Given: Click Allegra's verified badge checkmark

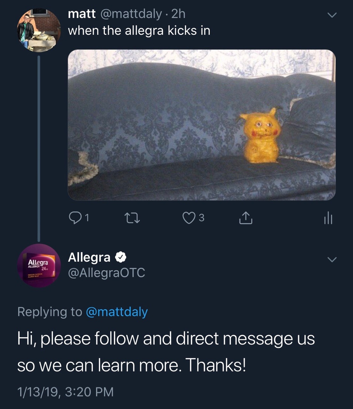Looking at the screenshot, I should point(121,257).
